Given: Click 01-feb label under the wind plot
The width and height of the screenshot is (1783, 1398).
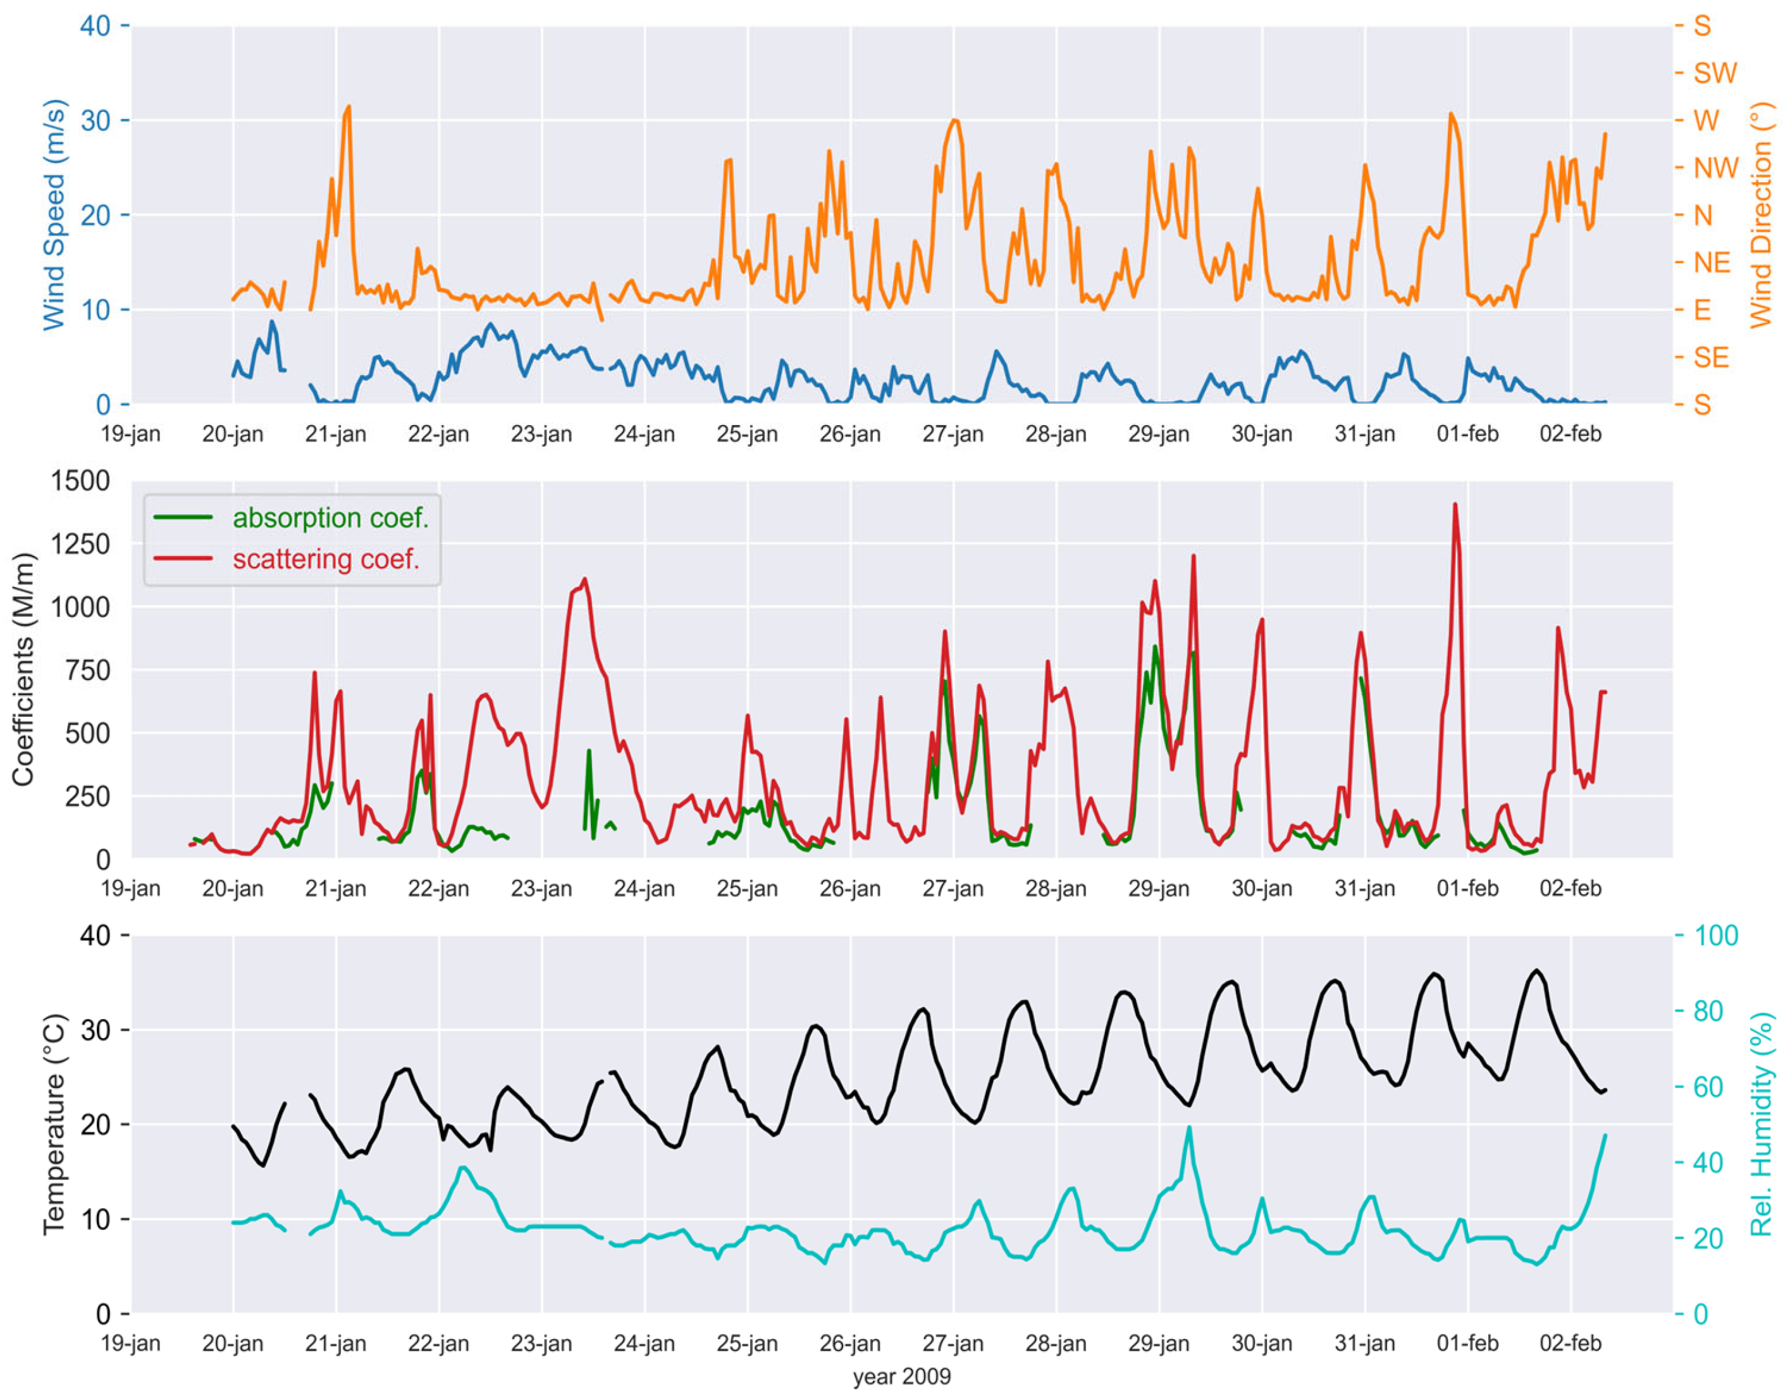Looking at the screenshot, I should [x=1467, y=434].
